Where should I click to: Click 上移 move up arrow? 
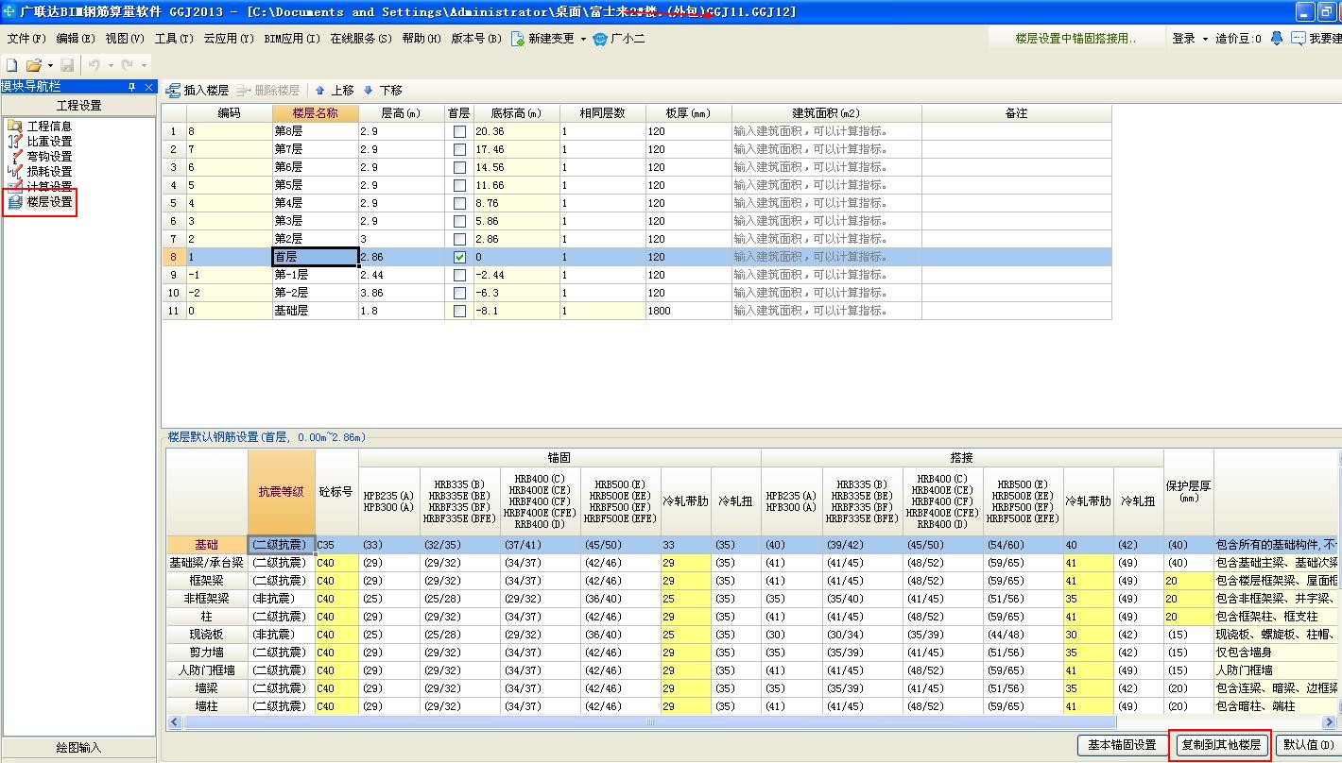point(334,91)
